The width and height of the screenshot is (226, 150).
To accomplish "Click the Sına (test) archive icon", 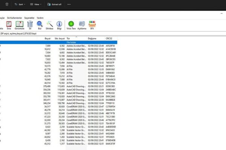I will click(x=8, y=24).
